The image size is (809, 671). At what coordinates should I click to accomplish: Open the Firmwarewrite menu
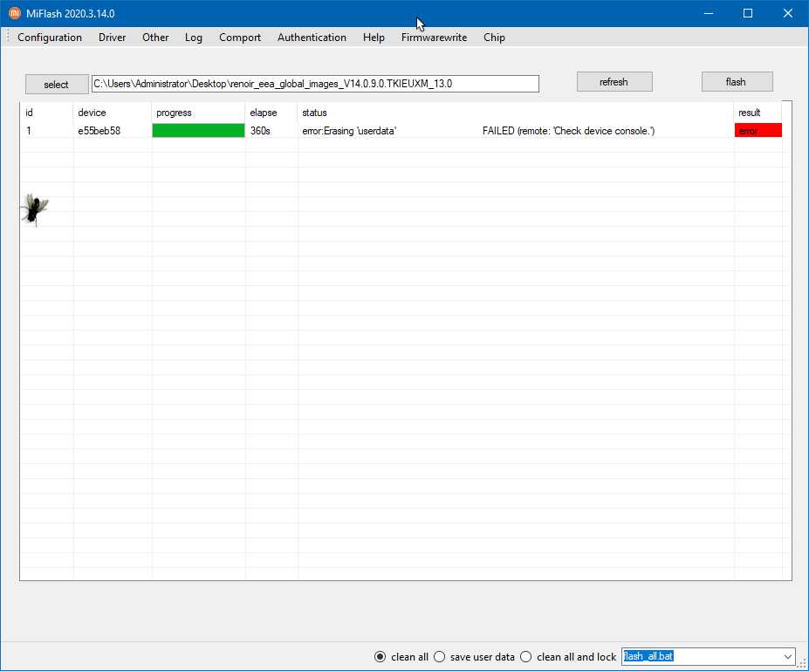click(434, 38)
